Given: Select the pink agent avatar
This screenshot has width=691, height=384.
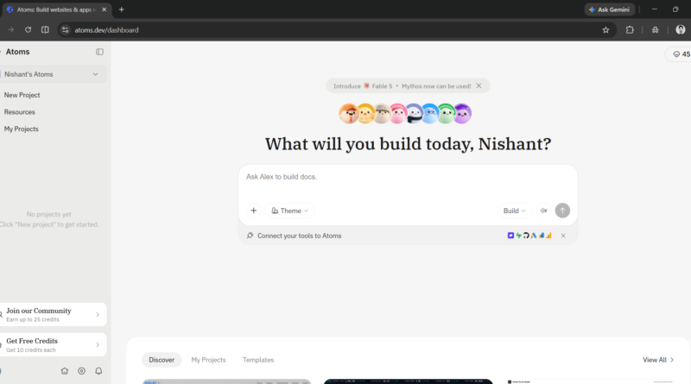Looking at the screenshot, I should [x=398, y=114].
